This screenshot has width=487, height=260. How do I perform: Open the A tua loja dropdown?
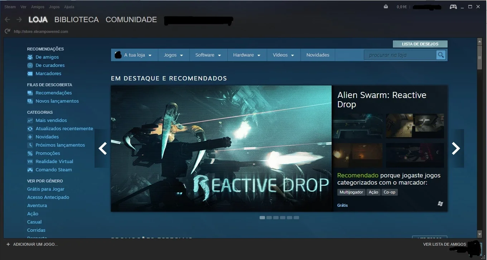[134, 55]
